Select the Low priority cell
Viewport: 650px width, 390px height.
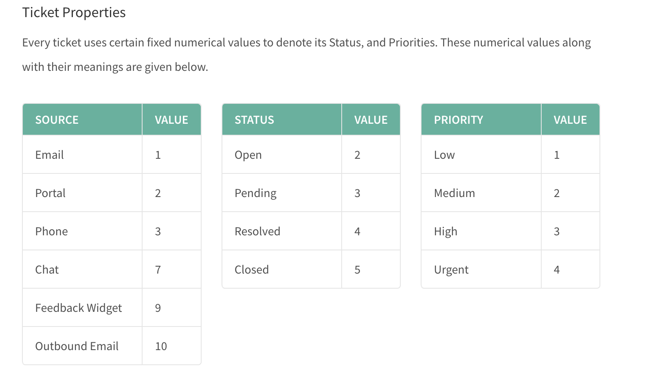pyautogui.click(x=481, y=155)
